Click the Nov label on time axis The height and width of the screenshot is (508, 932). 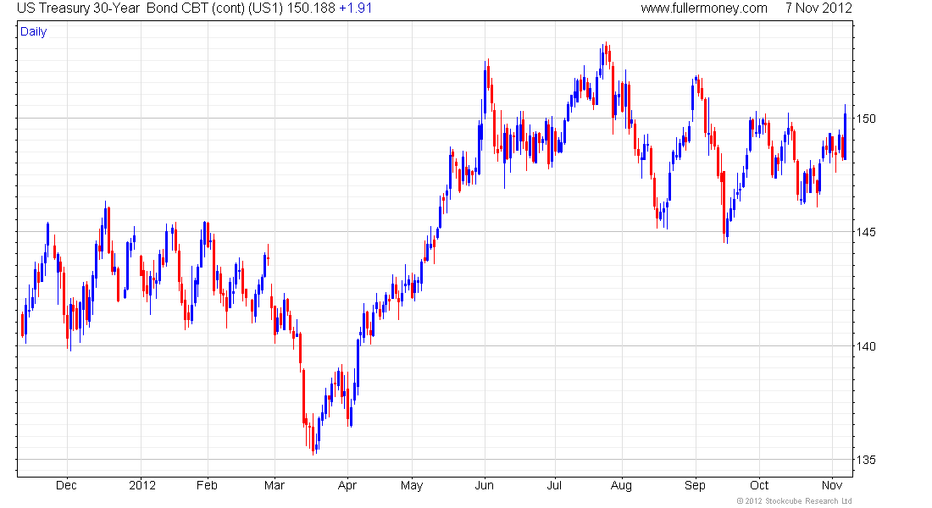832,485
